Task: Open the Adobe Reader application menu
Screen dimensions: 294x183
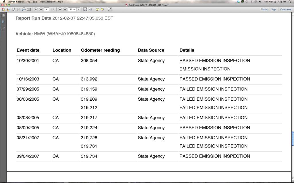Action: click(16, 1)
